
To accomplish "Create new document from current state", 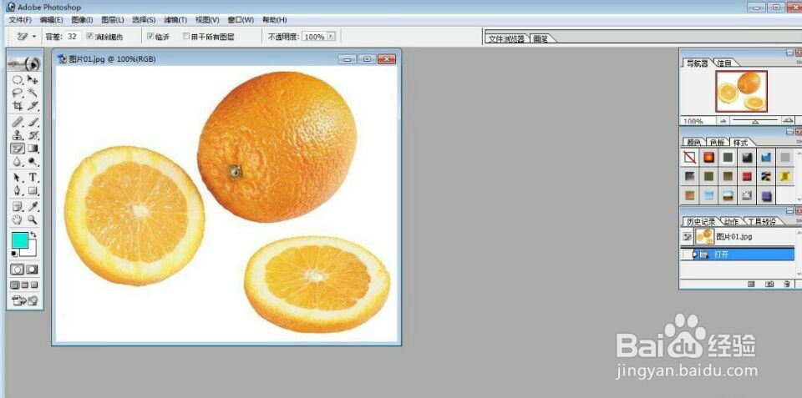I will coord(752,284).
